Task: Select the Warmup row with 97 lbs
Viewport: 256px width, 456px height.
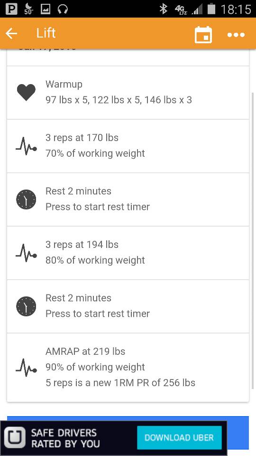Action: tap(128, 93)
